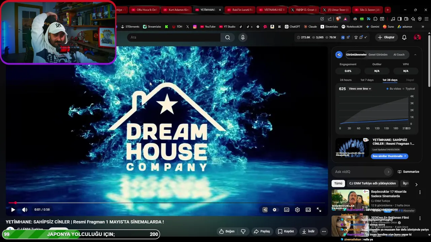
Task: Open a new browser tab
Action: click(388, 10)
